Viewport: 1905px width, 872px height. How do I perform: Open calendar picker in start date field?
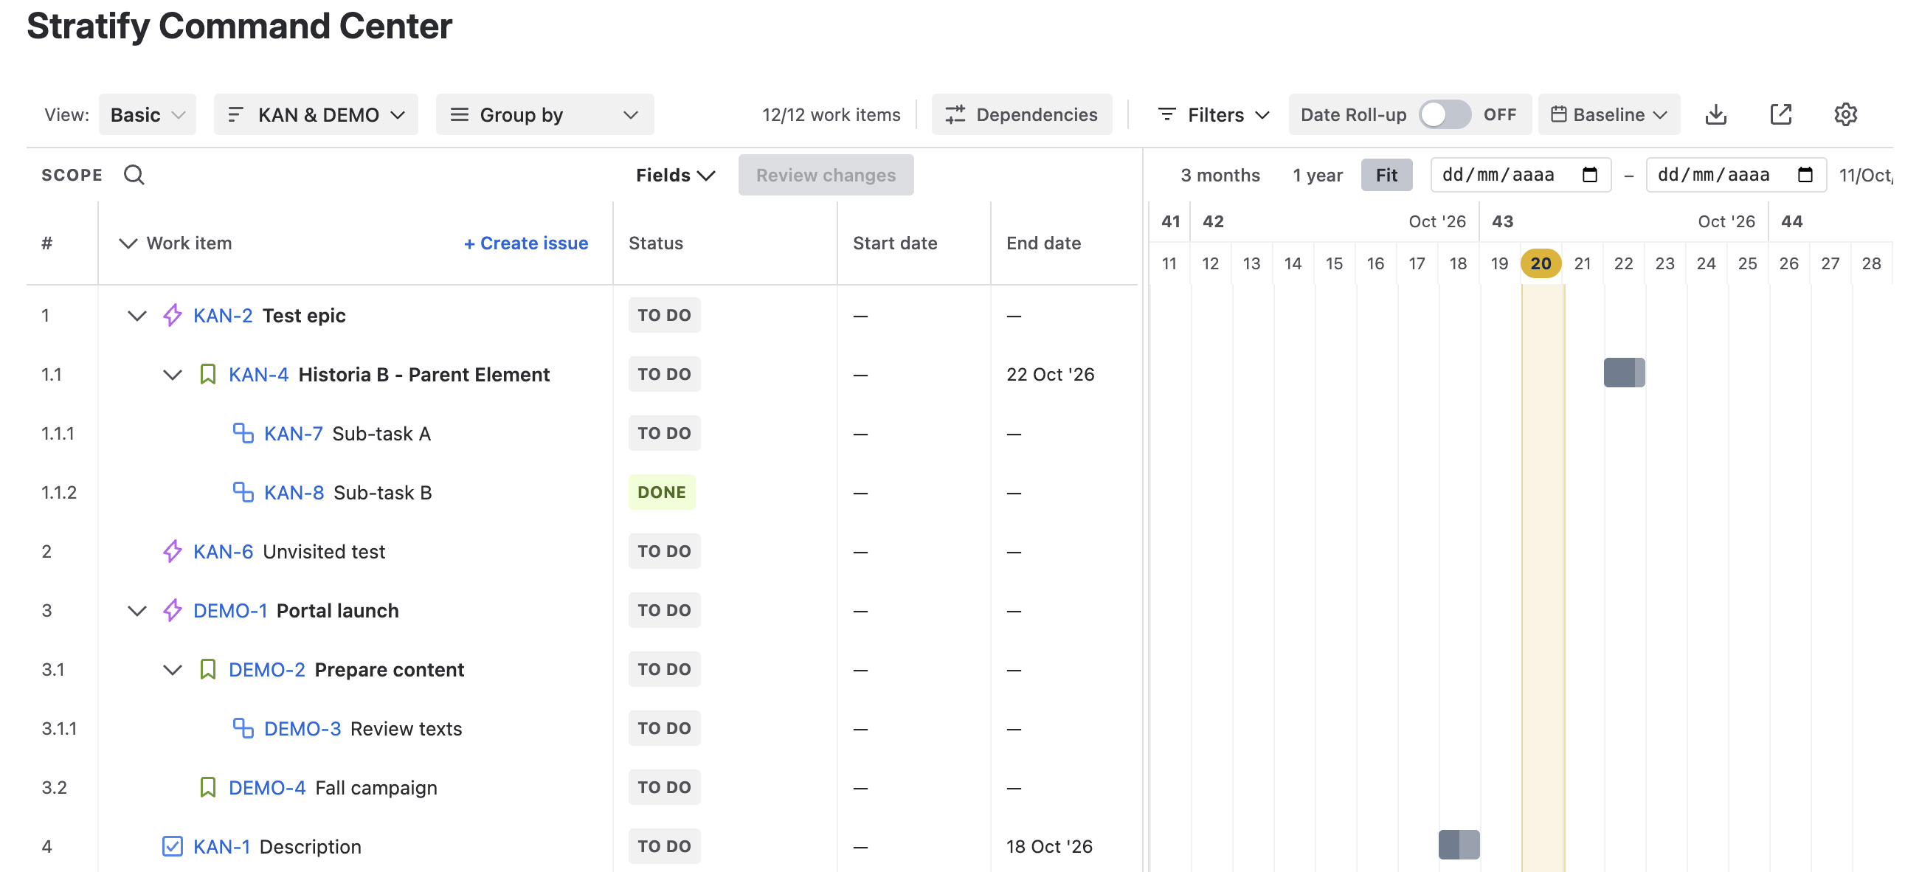pos(1589,175)
